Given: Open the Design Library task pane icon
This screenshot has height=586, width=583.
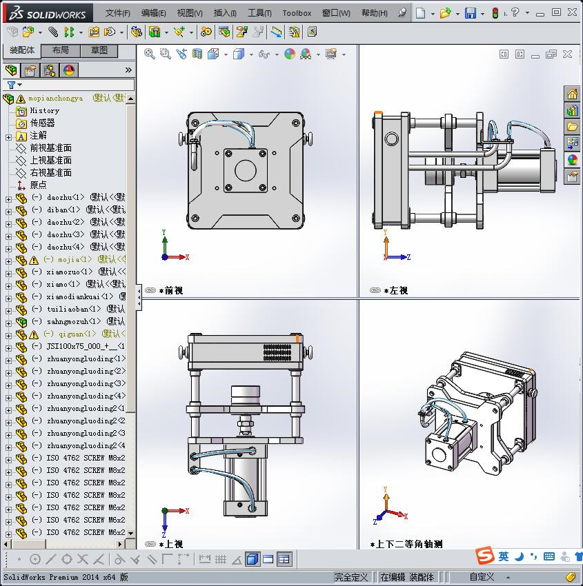Looking at the screenshot, I should pos(572,110).
